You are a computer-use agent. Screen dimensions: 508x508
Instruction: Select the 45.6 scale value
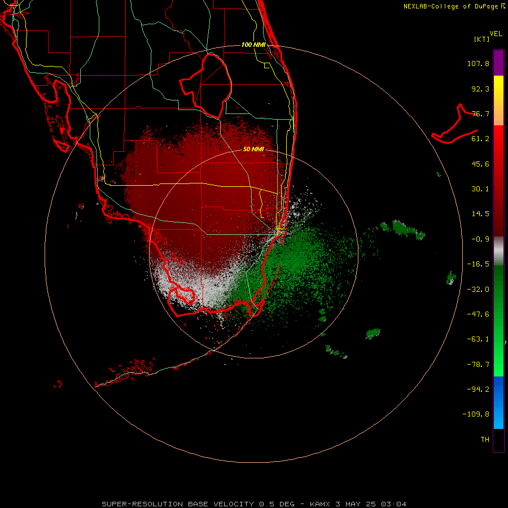pyautogui.click(x=480, y=164)
